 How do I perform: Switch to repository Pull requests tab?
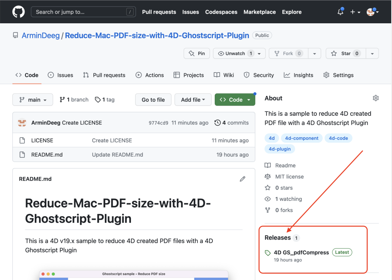(104, 75)
